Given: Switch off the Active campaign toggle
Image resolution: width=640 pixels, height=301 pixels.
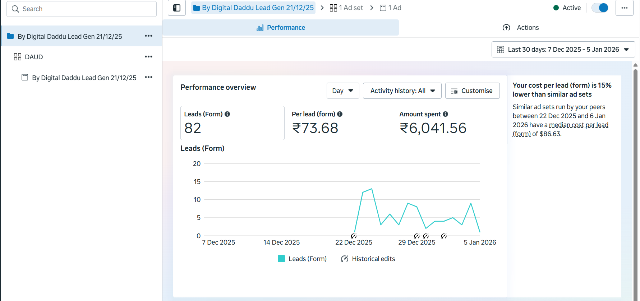Looking at the screenshot, I should 600,8.
